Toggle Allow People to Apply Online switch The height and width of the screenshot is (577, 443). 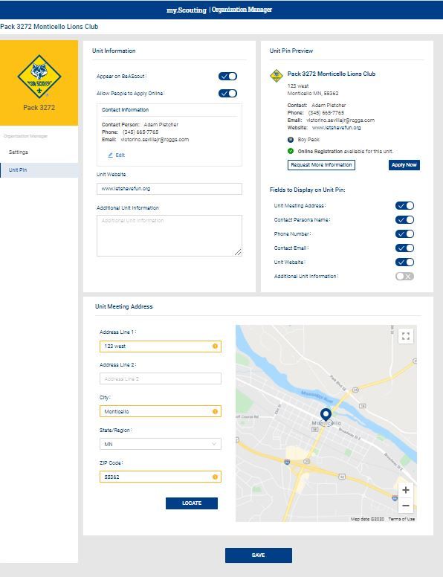[227, 94]
